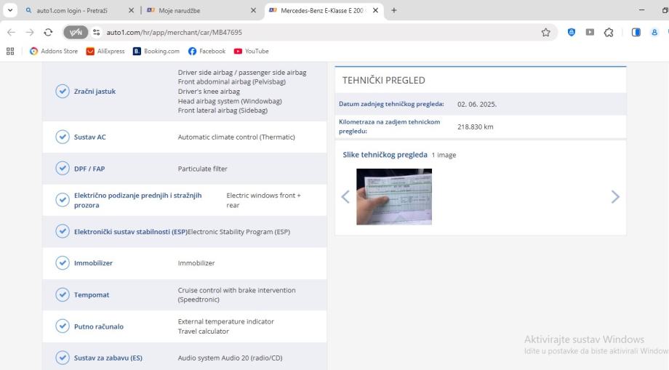Reload the current page
Image resolution: width=669 pixels, height=370 pixels.
48,33
